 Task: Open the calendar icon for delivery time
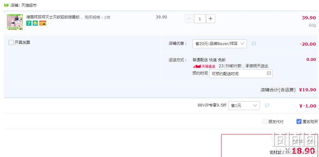tap(269, 73)
